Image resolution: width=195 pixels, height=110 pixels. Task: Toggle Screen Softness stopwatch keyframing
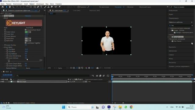click(7, 58)
